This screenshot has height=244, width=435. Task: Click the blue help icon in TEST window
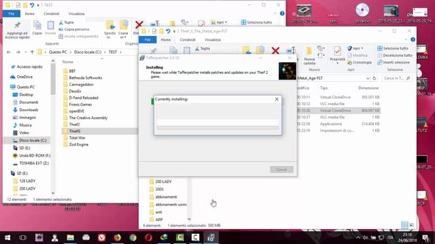pyautogui.click(x=282, y=14)
